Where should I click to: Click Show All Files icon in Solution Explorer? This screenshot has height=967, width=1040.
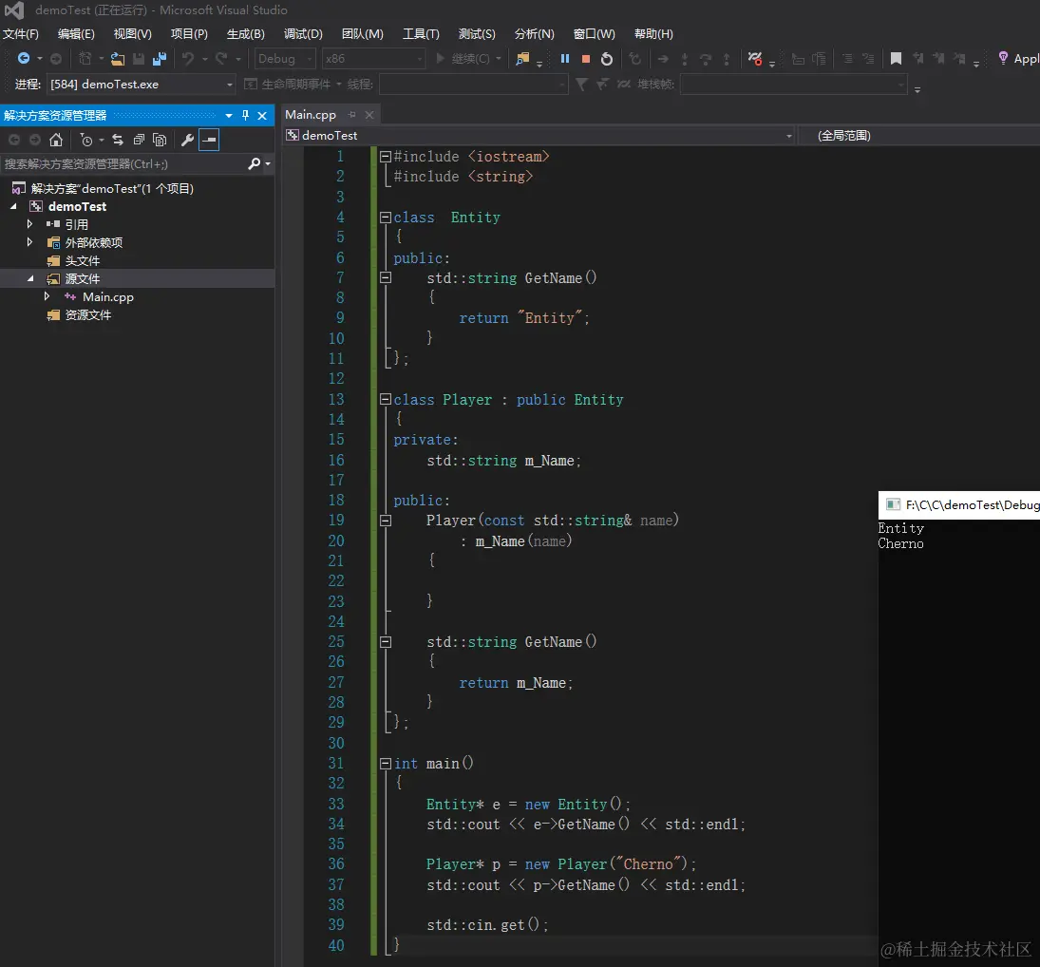click(160, 141)
